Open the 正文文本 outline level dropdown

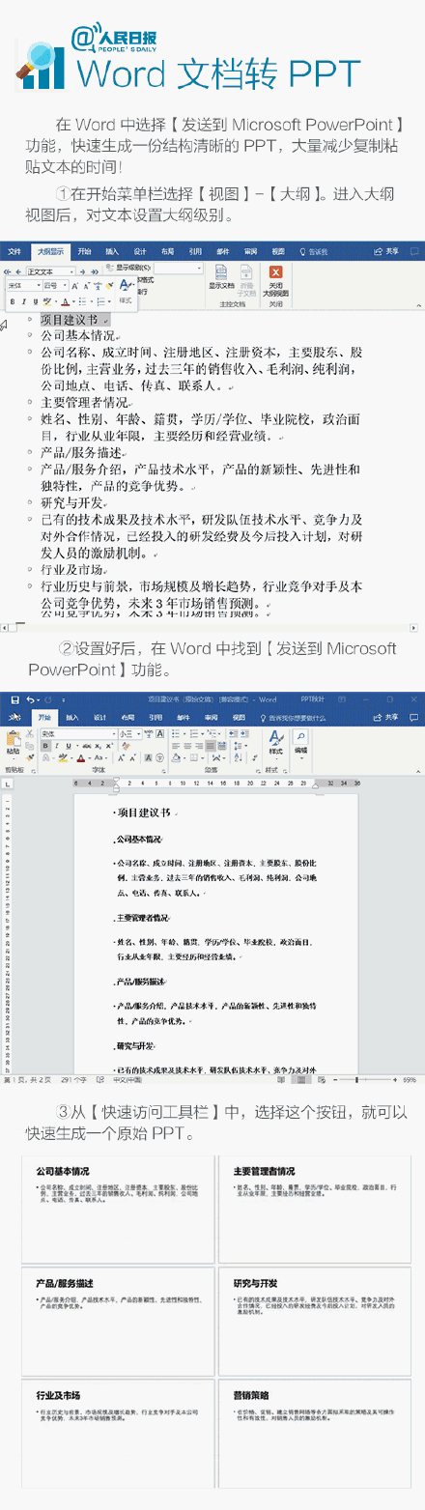click(52, 272)
